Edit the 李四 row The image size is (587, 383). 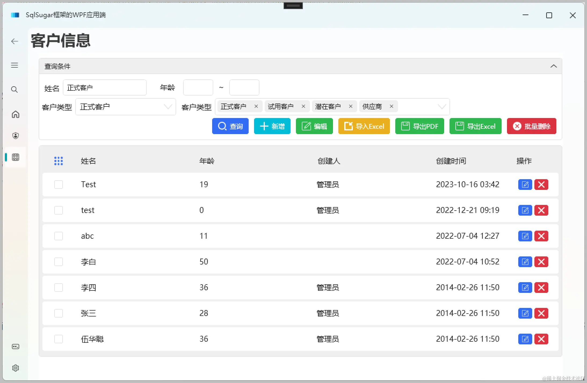[x=525, y=288]
